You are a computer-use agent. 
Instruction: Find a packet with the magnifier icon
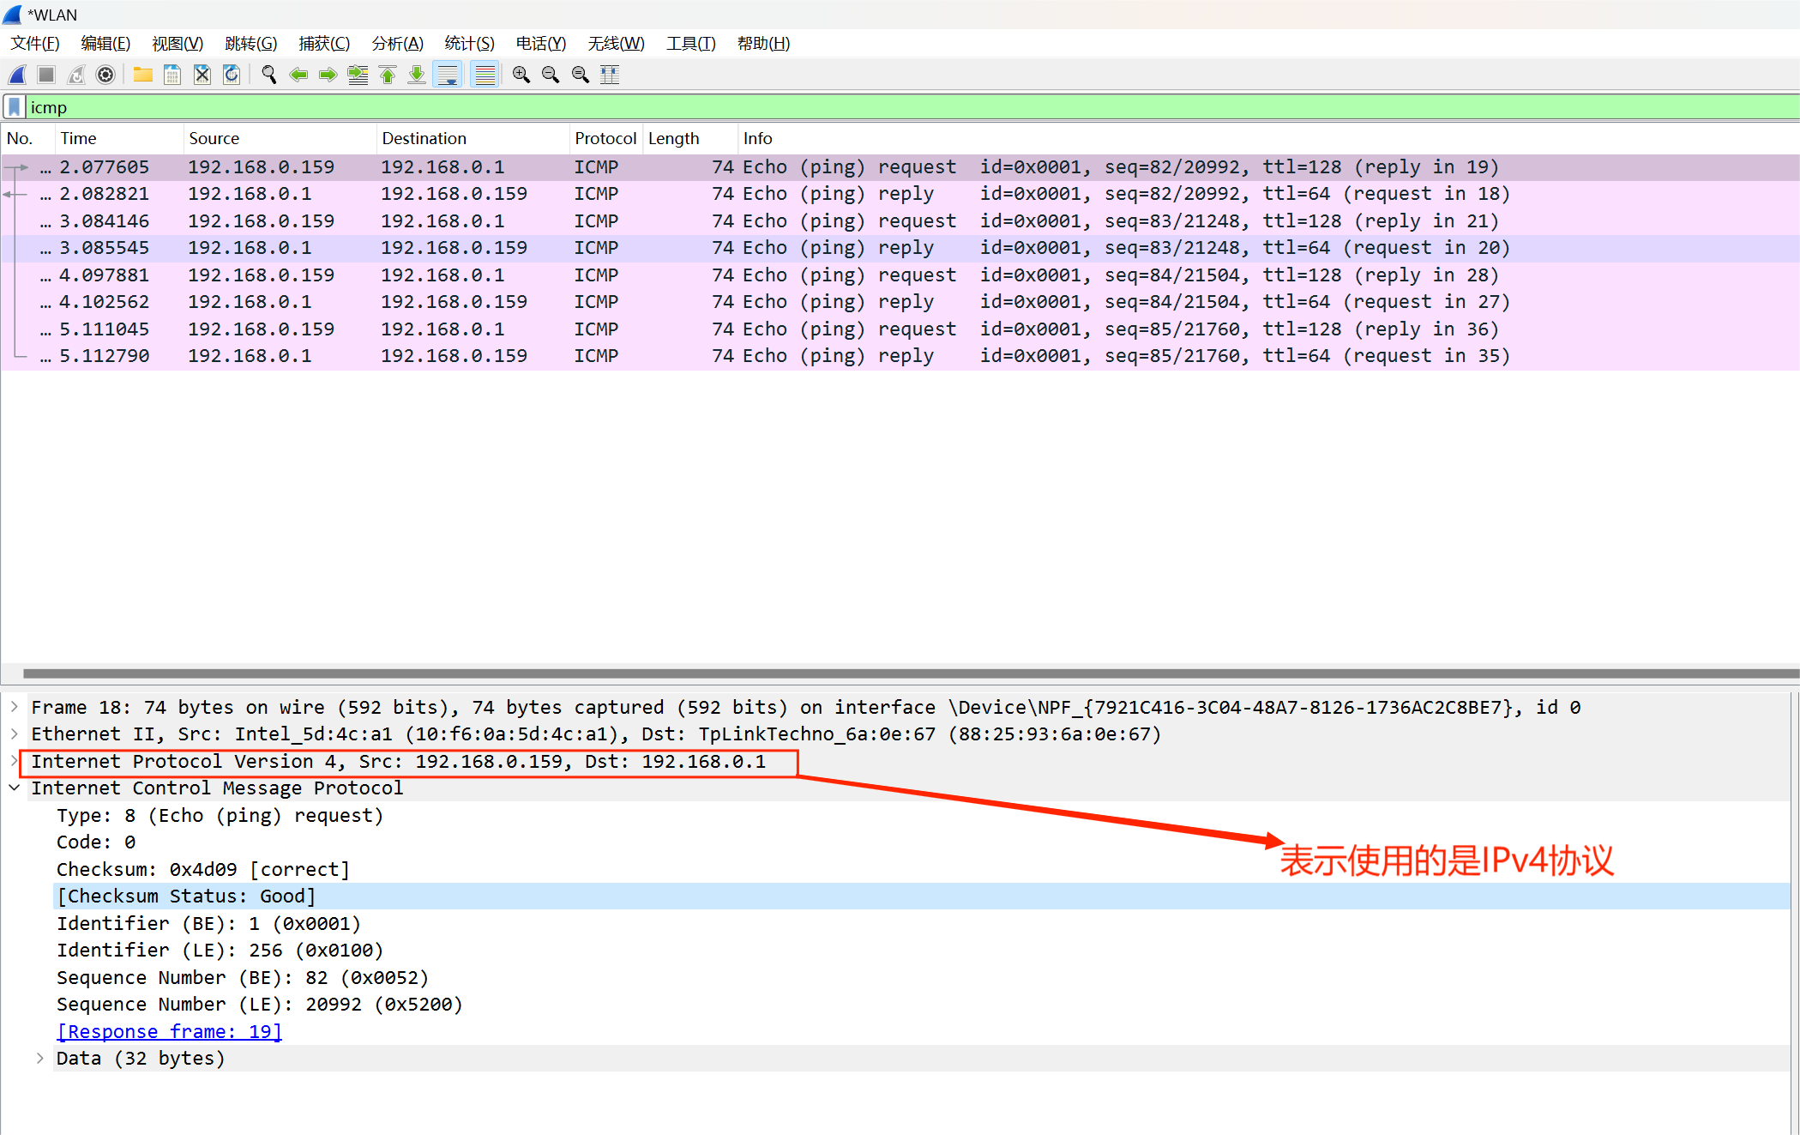pyautogui.click(x=269, y=75)
